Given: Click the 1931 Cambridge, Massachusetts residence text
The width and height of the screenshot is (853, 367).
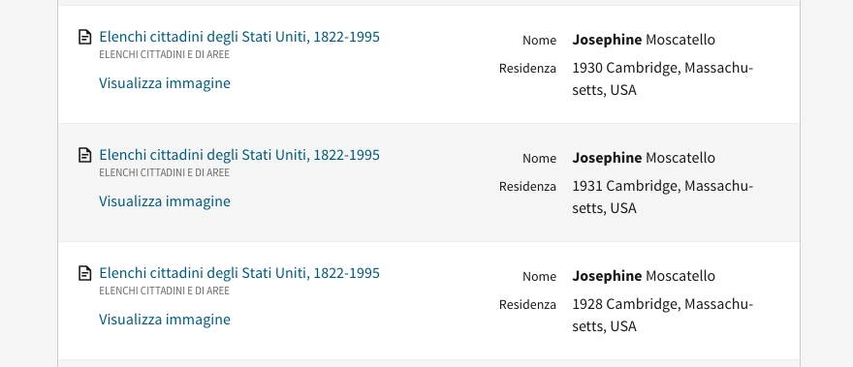Looking at the screenshot, I should point(663,197).
